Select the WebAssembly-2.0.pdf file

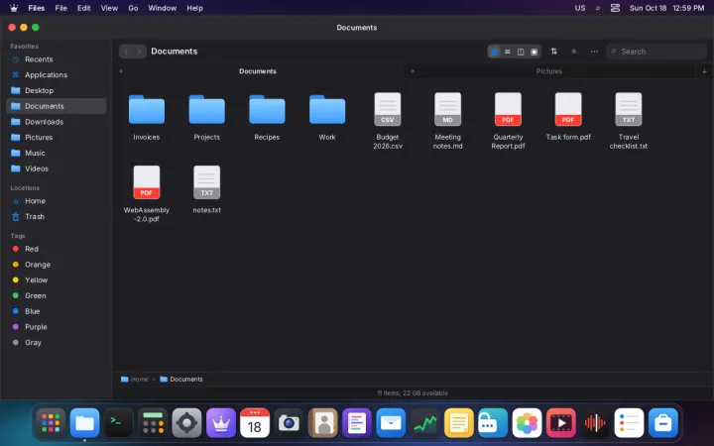pos(146,194)
